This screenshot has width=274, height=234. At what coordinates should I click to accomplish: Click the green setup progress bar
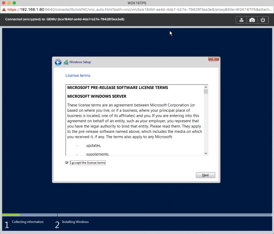point(11,215)
